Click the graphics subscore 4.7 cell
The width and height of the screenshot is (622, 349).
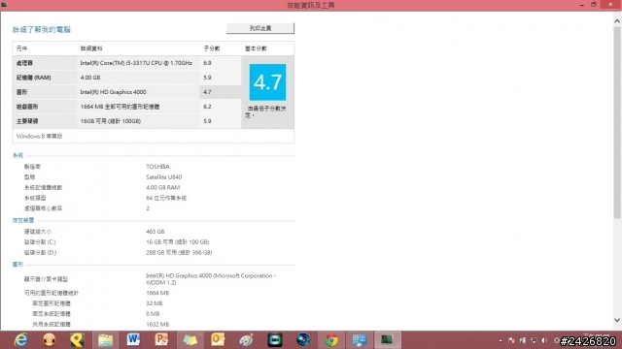[x=221, y=92]
